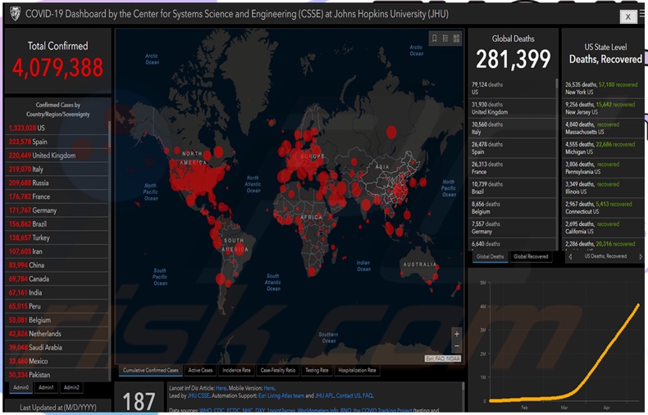Select Germany 171,767 cases row
Screen dimensions: 648x415
[x=57, y=210]
